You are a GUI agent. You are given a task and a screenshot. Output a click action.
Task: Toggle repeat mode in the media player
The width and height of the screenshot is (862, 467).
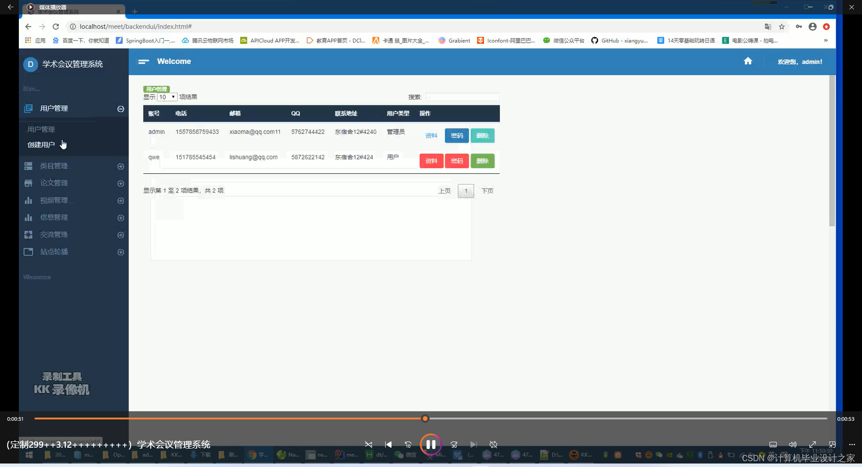point(493,445)
